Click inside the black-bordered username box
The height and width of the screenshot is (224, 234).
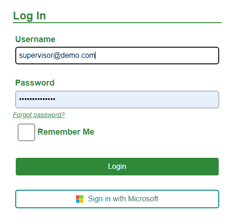[117, 56]
